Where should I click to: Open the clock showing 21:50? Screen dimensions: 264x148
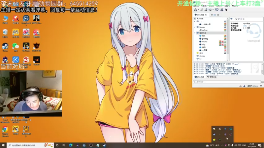click(x=252, y=145)
